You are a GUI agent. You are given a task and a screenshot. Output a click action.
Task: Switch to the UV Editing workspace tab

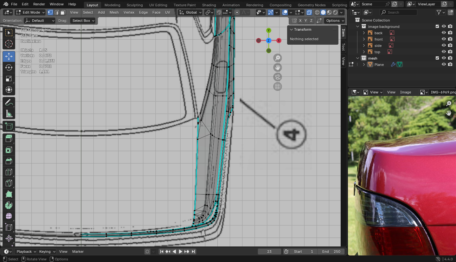[158, 5]
